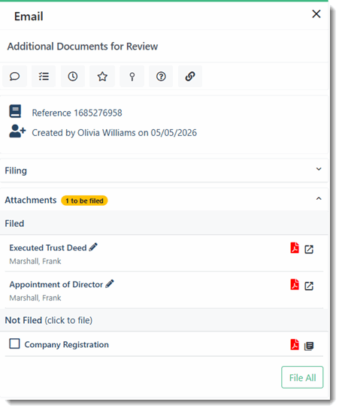
Task: Click the chain link icon
Action: click(x=190, y=77)
